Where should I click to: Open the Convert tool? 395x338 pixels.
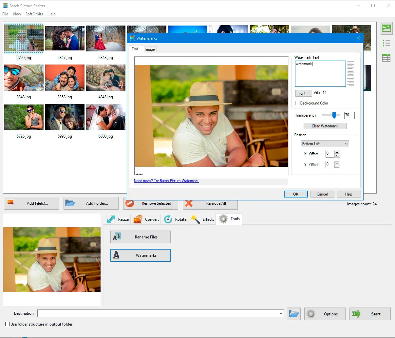(x=146, y=219)
